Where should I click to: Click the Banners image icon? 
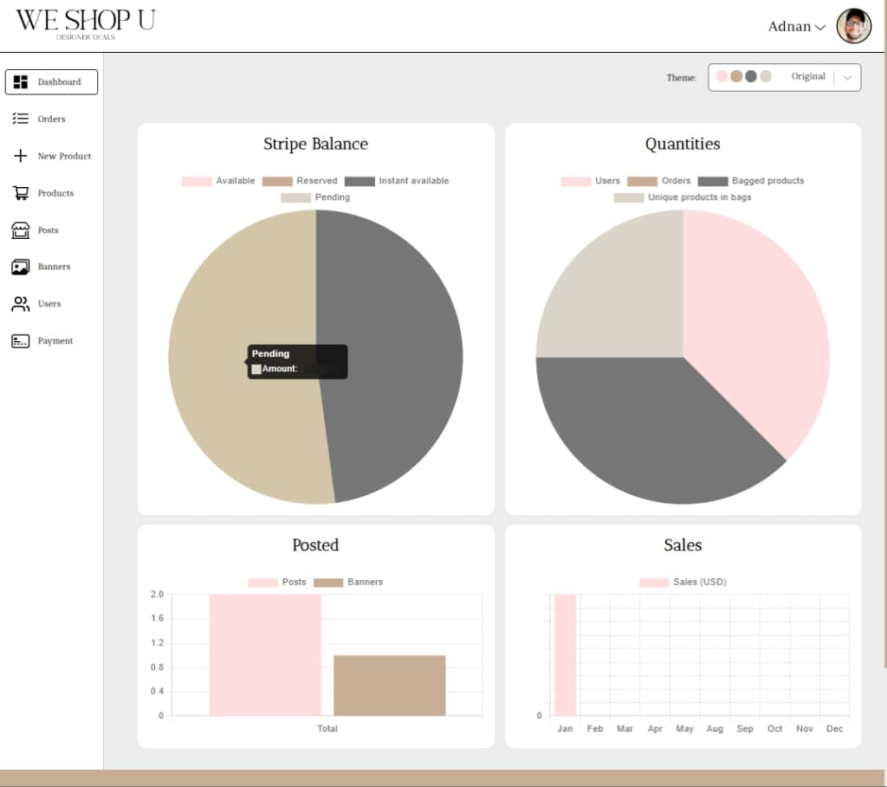point(21,267)
